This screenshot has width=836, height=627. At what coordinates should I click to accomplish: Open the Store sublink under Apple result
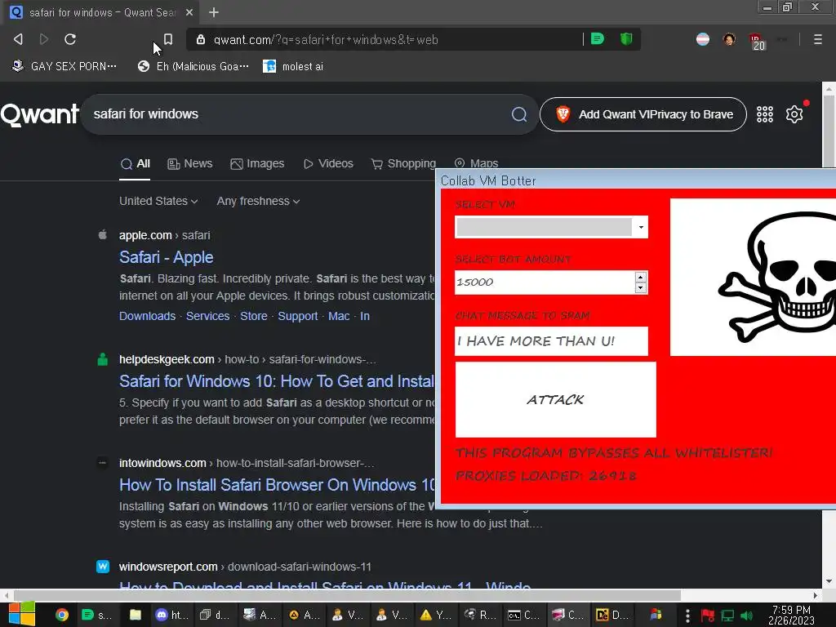point(254,316)
